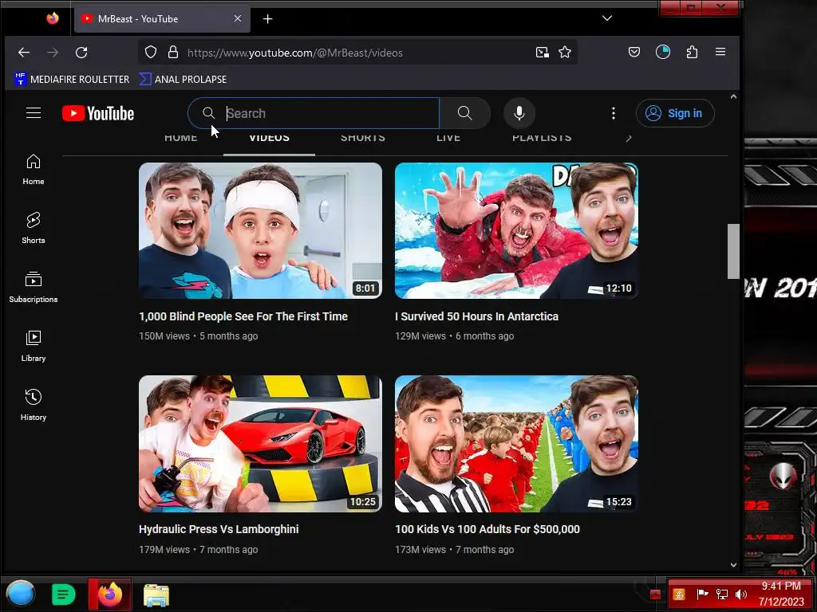
Task: Open the Firefox extensions puzzle icon
Action: pyautogui.click(x=692, y=52)
